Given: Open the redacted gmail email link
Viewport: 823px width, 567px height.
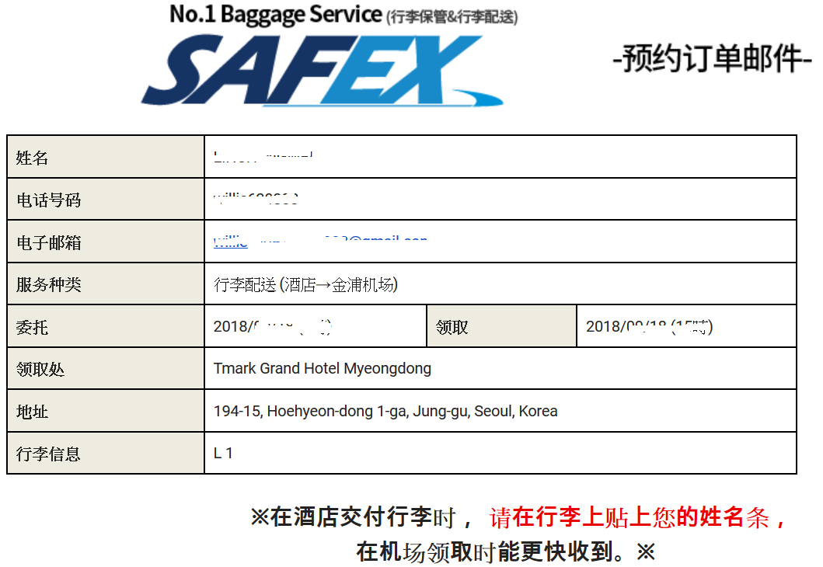Looking at the screenshot, I should (320, 242).
